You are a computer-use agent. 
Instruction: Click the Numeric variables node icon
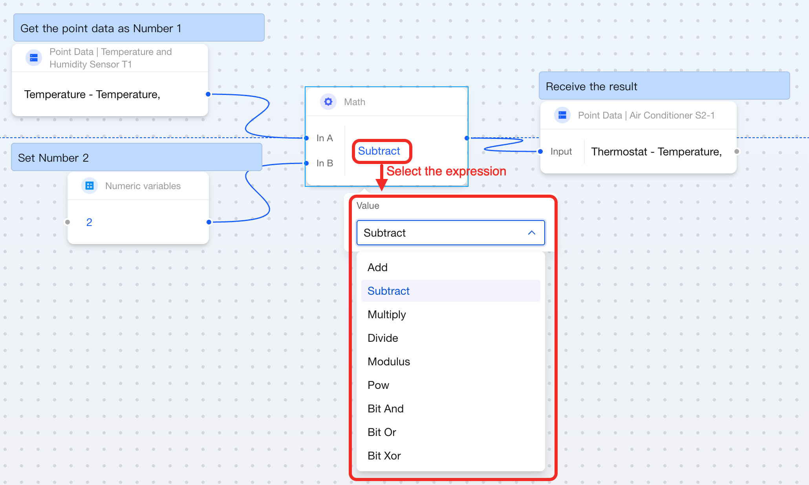point(90,186)
